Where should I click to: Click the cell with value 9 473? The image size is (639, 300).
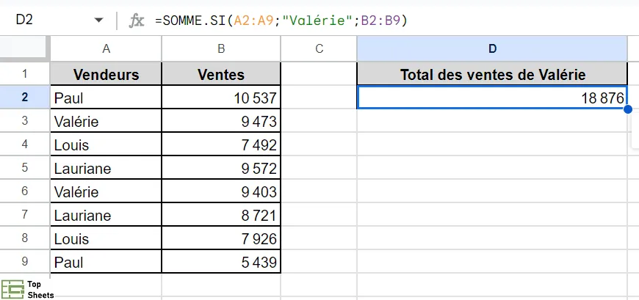221,121
